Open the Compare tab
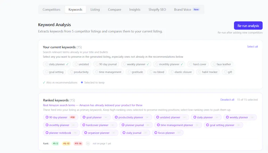Screen dimensions: 268x153 pyautogui.click(x=115, y=10)
